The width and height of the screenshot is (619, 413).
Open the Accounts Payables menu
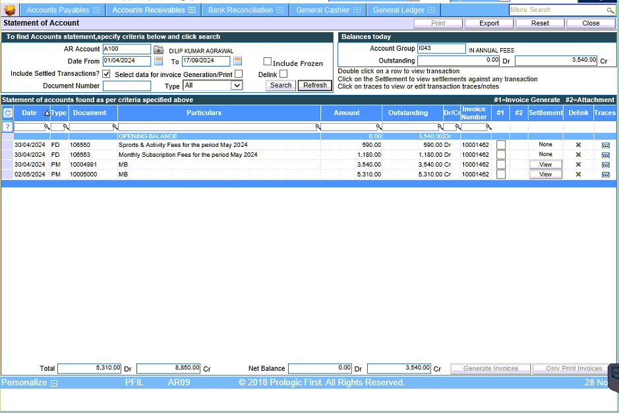63,10
